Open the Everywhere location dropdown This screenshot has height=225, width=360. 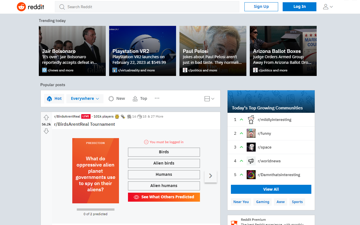click(85, 99)
